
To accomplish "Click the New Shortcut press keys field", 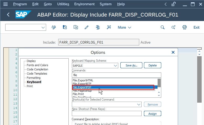I will tap(106, 113).
